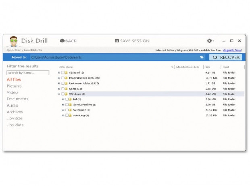Image resolution: width=250 pixels, height=186 pixels.
Task: Expand the Users folder
Action: click(x=59, y=89)
